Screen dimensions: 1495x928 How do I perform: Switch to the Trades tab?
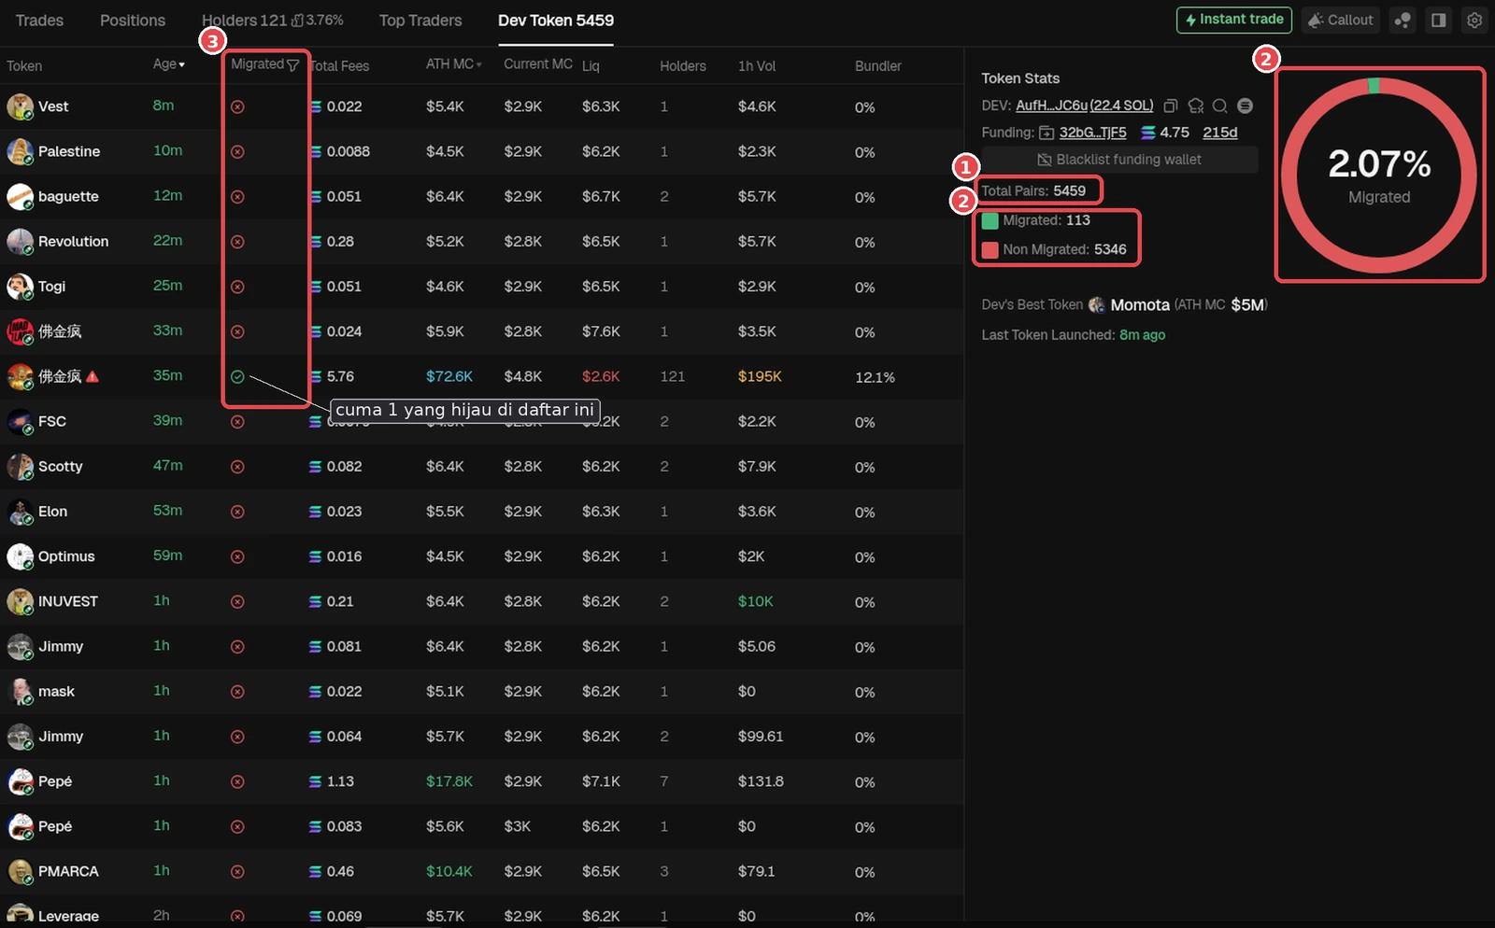(39, 21)
